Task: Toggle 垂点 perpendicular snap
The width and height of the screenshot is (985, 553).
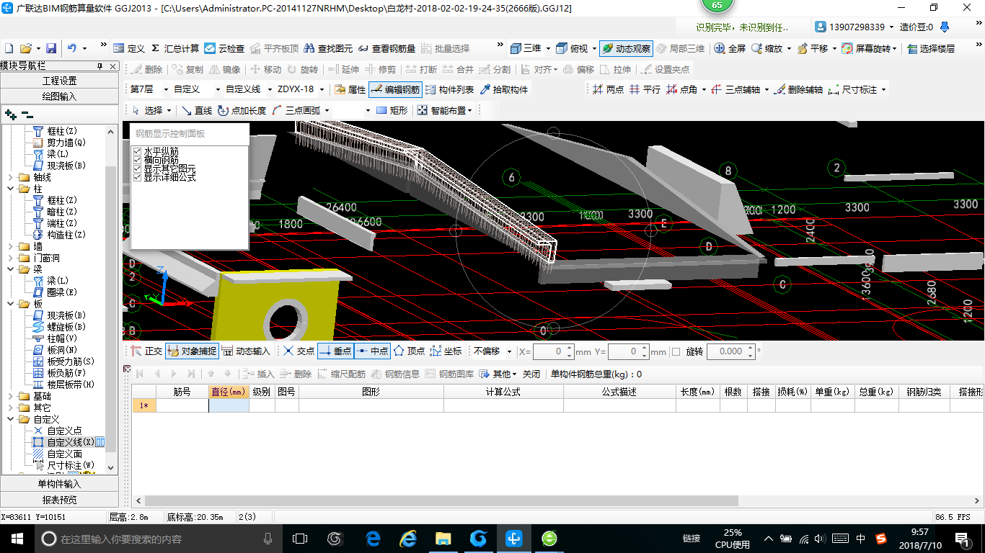Action: click(335, 351)
